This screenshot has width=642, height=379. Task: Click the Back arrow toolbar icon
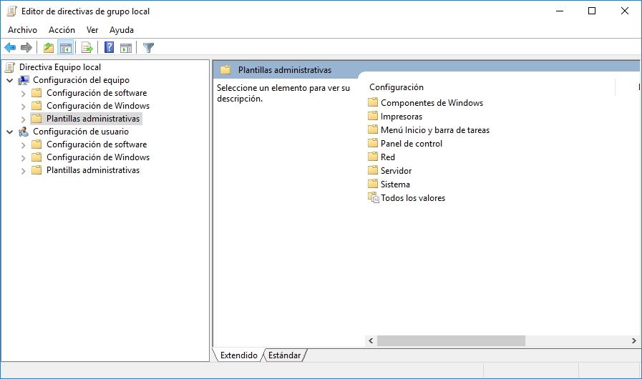pos(10,47)
